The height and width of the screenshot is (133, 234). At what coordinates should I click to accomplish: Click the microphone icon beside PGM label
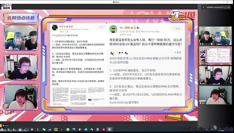click(x=3, y=126)
